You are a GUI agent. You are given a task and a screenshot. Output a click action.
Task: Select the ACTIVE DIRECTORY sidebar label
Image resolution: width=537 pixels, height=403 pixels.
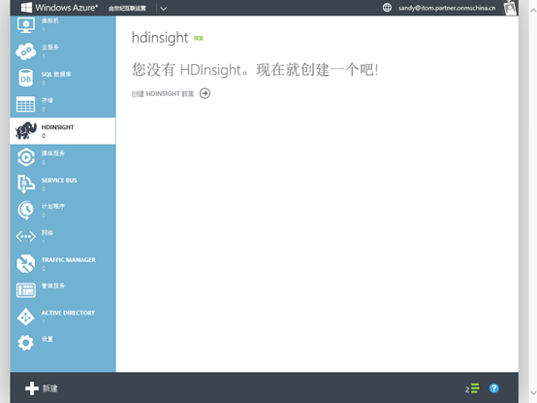click(x=68, y=313)
